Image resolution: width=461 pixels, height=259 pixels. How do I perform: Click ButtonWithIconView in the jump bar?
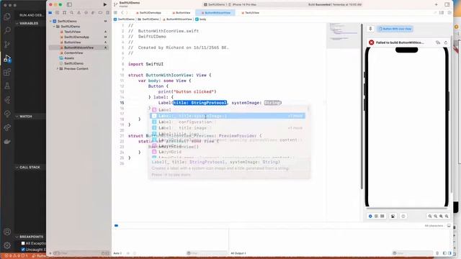tap(177, 19)
